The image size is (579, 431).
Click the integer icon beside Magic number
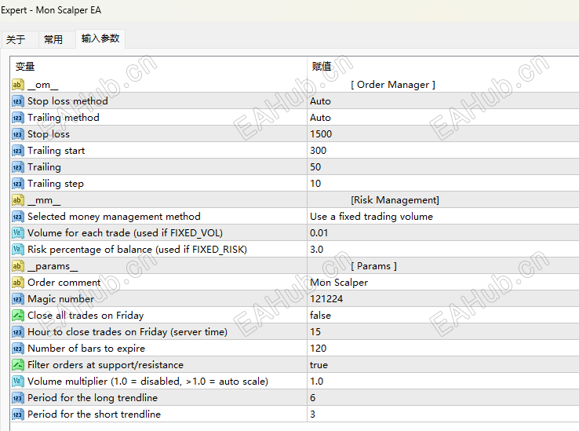(18, 299)
